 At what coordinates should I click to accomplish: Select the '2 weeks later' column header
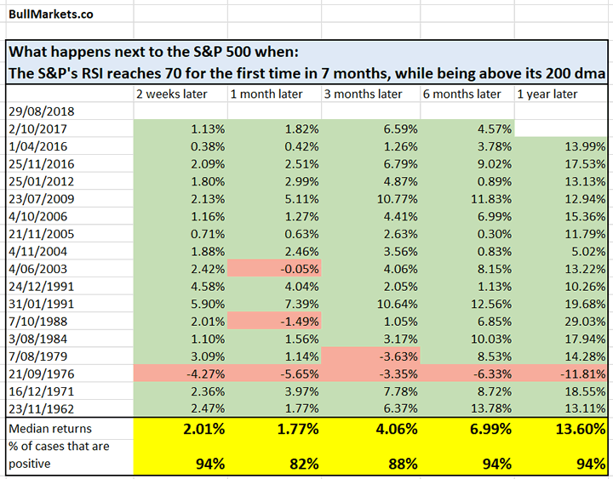click(171, 94)
